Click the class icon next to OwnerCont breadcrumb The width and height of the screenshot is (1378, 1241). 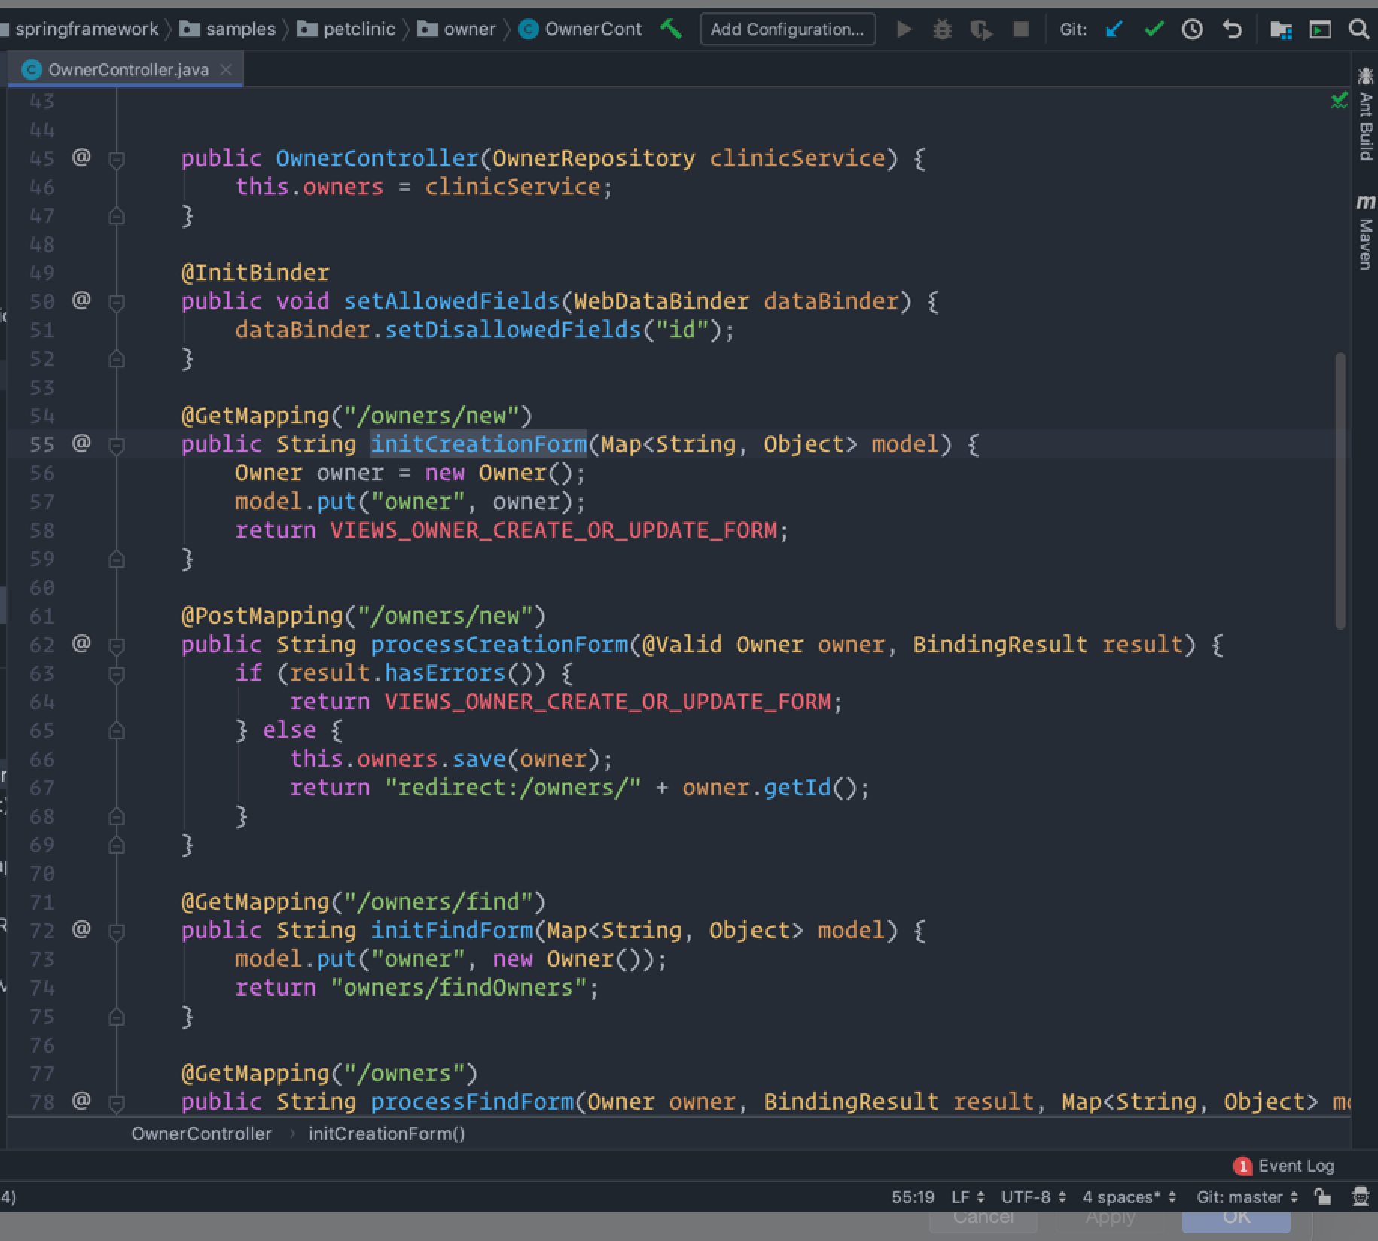(x=529, y=29)
